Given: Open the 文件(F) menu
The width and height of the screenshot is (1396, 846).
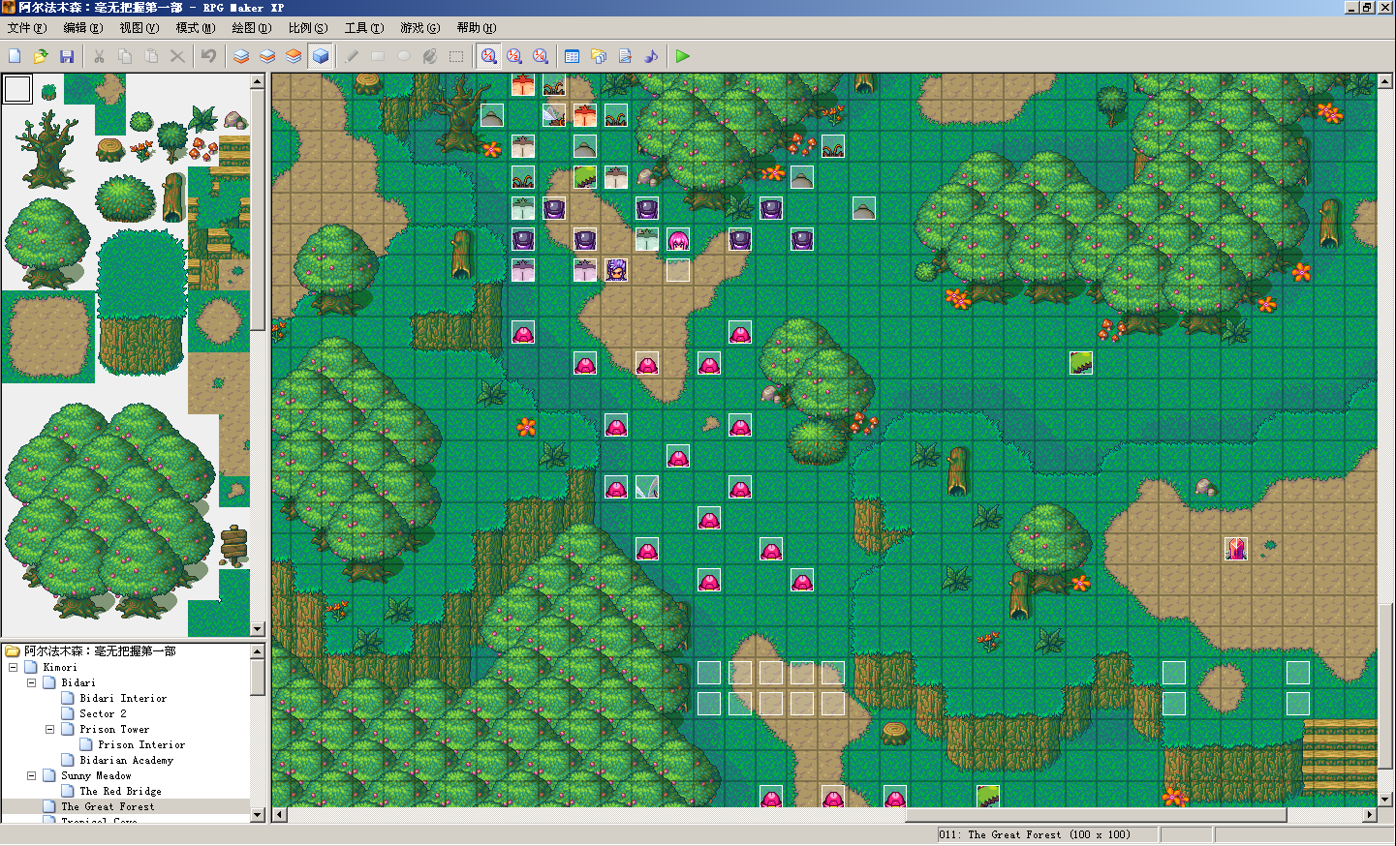Looking at the screenshot, I should tap(26, 28).
